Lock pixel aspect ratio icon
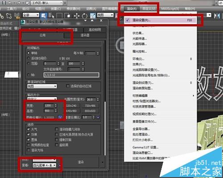The image size is (223, 178). [98, 117]
